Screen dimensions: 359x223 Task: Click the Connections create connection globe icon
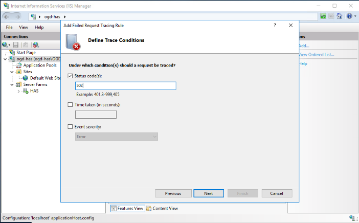pos(5,44)
